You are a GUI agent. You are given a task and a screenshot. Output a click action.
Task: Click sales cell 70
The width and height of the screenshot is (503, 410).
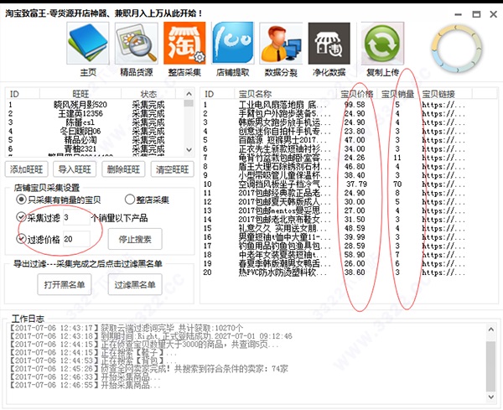pos(397,184)
